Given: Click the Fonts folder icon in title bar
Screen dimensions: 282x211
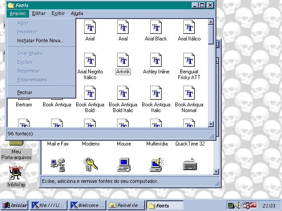Looking at the screenshot, I should pyautogui.click(x=11, y=5).
